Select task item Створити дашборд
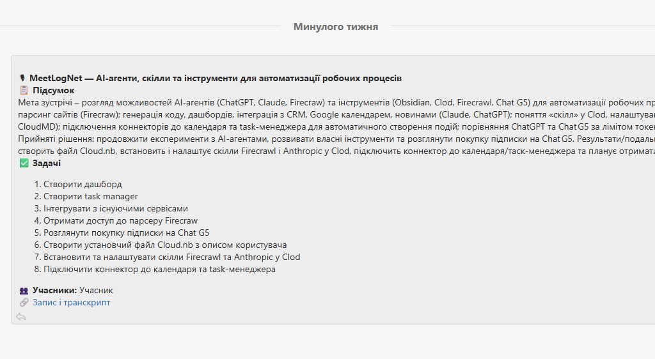Image resolution: width=655 pixels, height=359 pixels. (83, 184)
